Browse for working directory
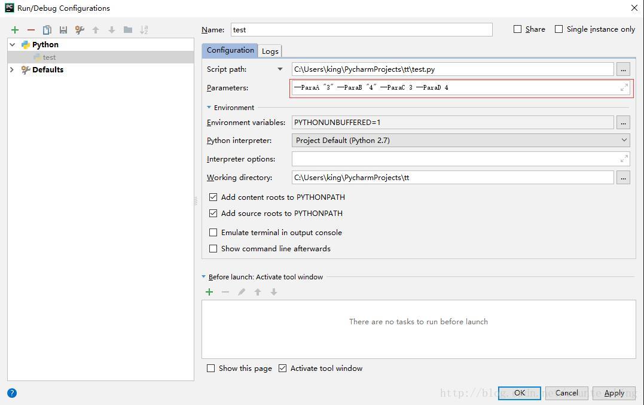 point(623,178)
